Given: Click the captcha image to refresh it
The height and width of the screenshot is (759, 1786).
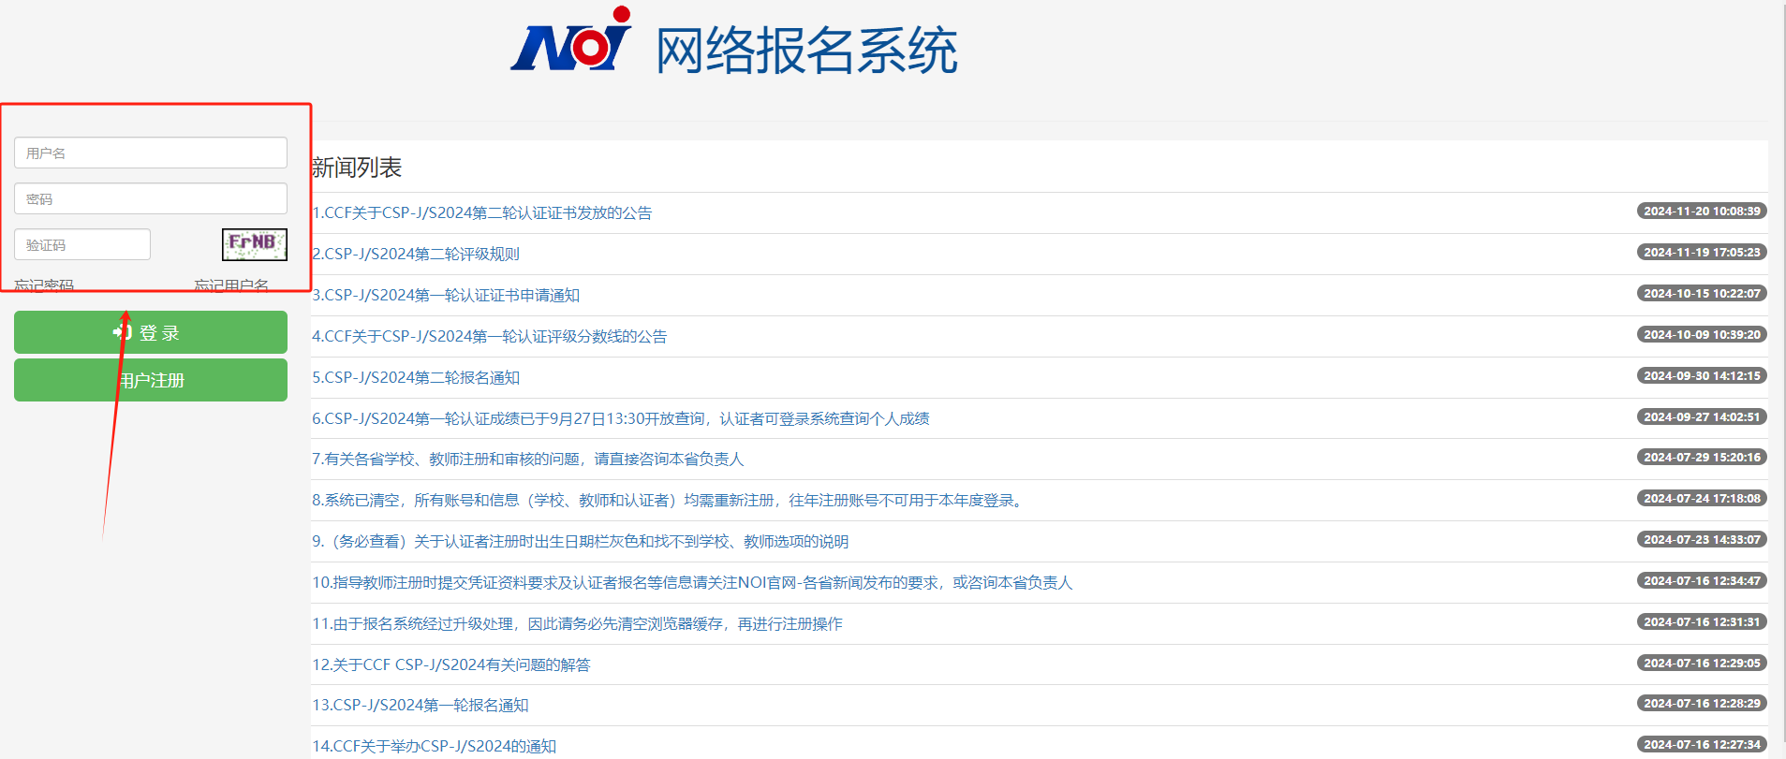Looking at the screenshot, I should tap(254, 244).
